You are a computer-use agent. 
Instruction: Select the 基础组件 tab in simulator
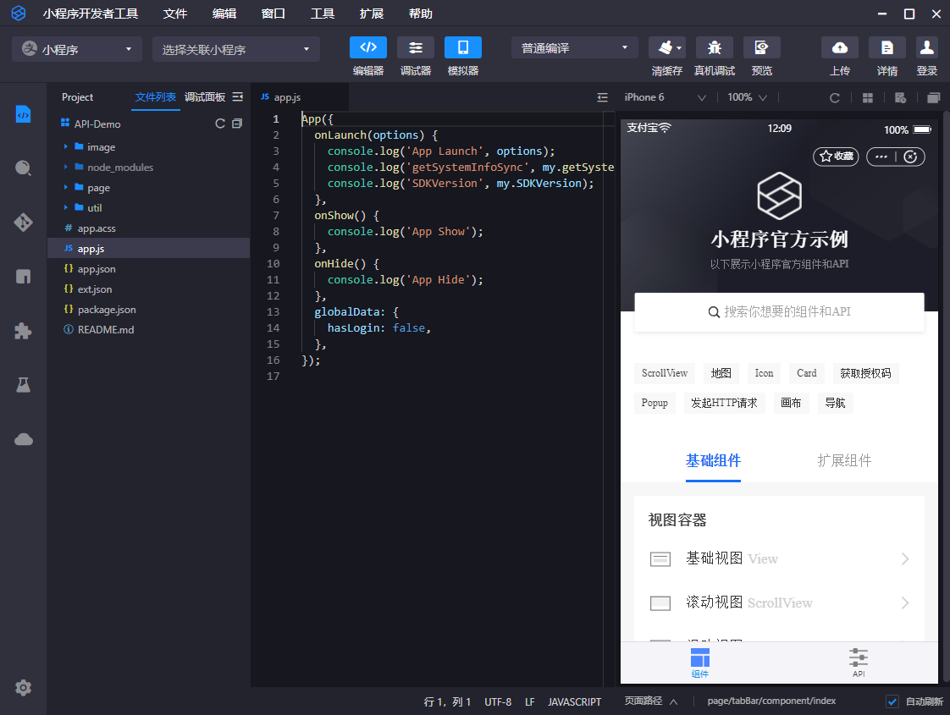click(713, 460)
